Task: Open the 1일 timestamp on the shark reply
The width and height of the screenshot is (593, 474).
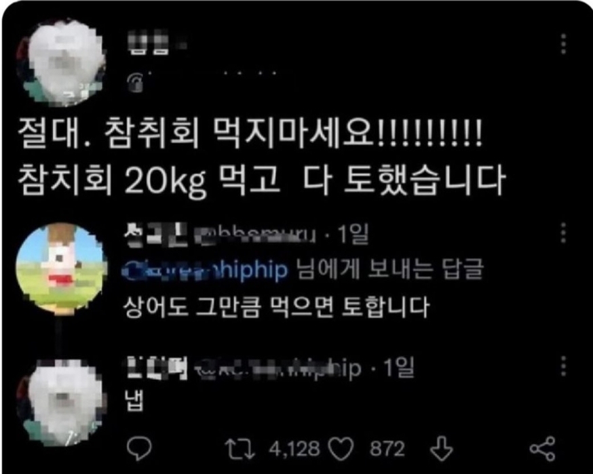Action: point(353,235)
